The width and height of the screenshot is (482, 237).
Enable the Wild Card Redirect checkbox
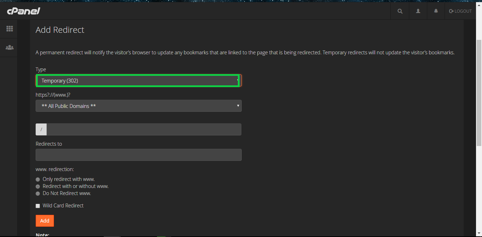(x=38, y=206)
